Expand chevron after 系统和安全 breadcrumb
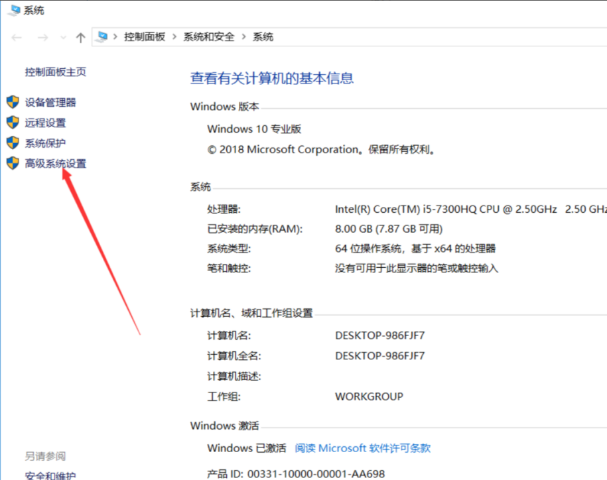The height and width of the screenshot is (480, 607). click(243, 36)
